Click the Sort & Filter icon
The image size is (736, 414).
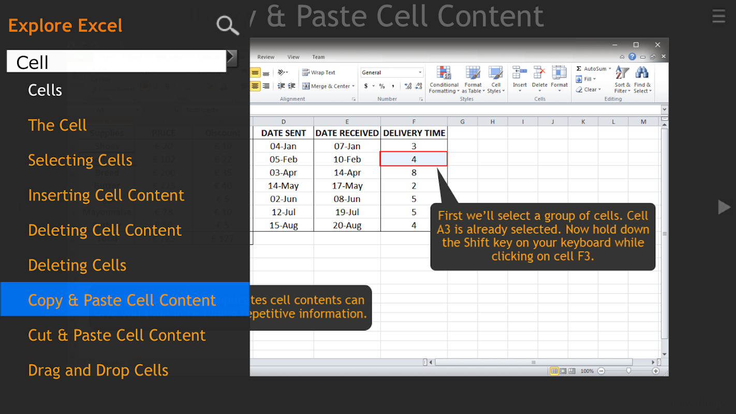(622, 80)
